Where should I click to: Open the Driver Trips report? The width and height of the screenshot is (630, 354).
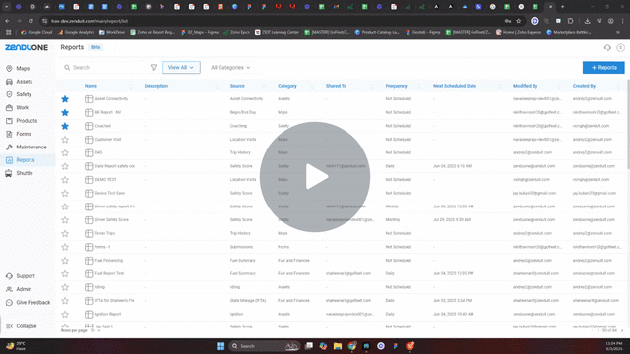tap(105, 233)
